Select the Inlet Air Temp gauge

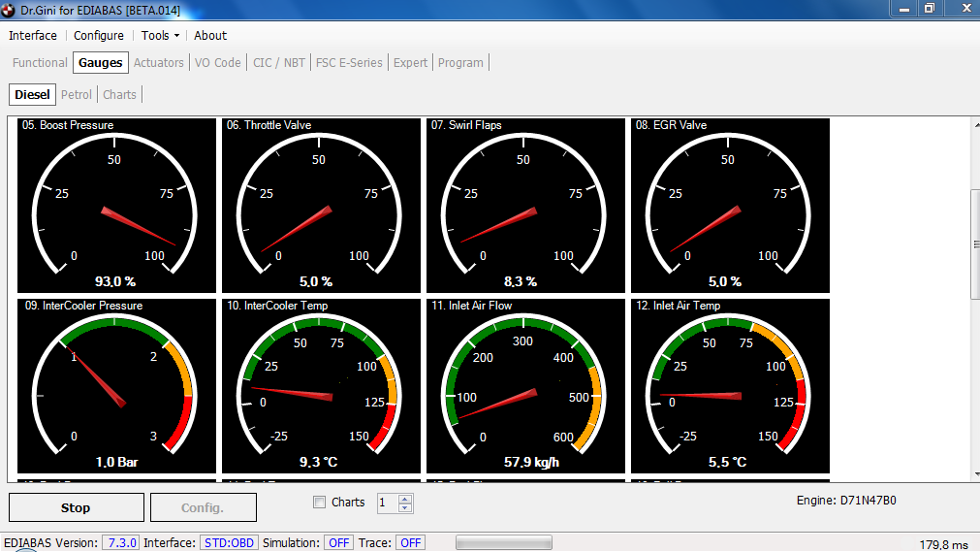point(729,386)
